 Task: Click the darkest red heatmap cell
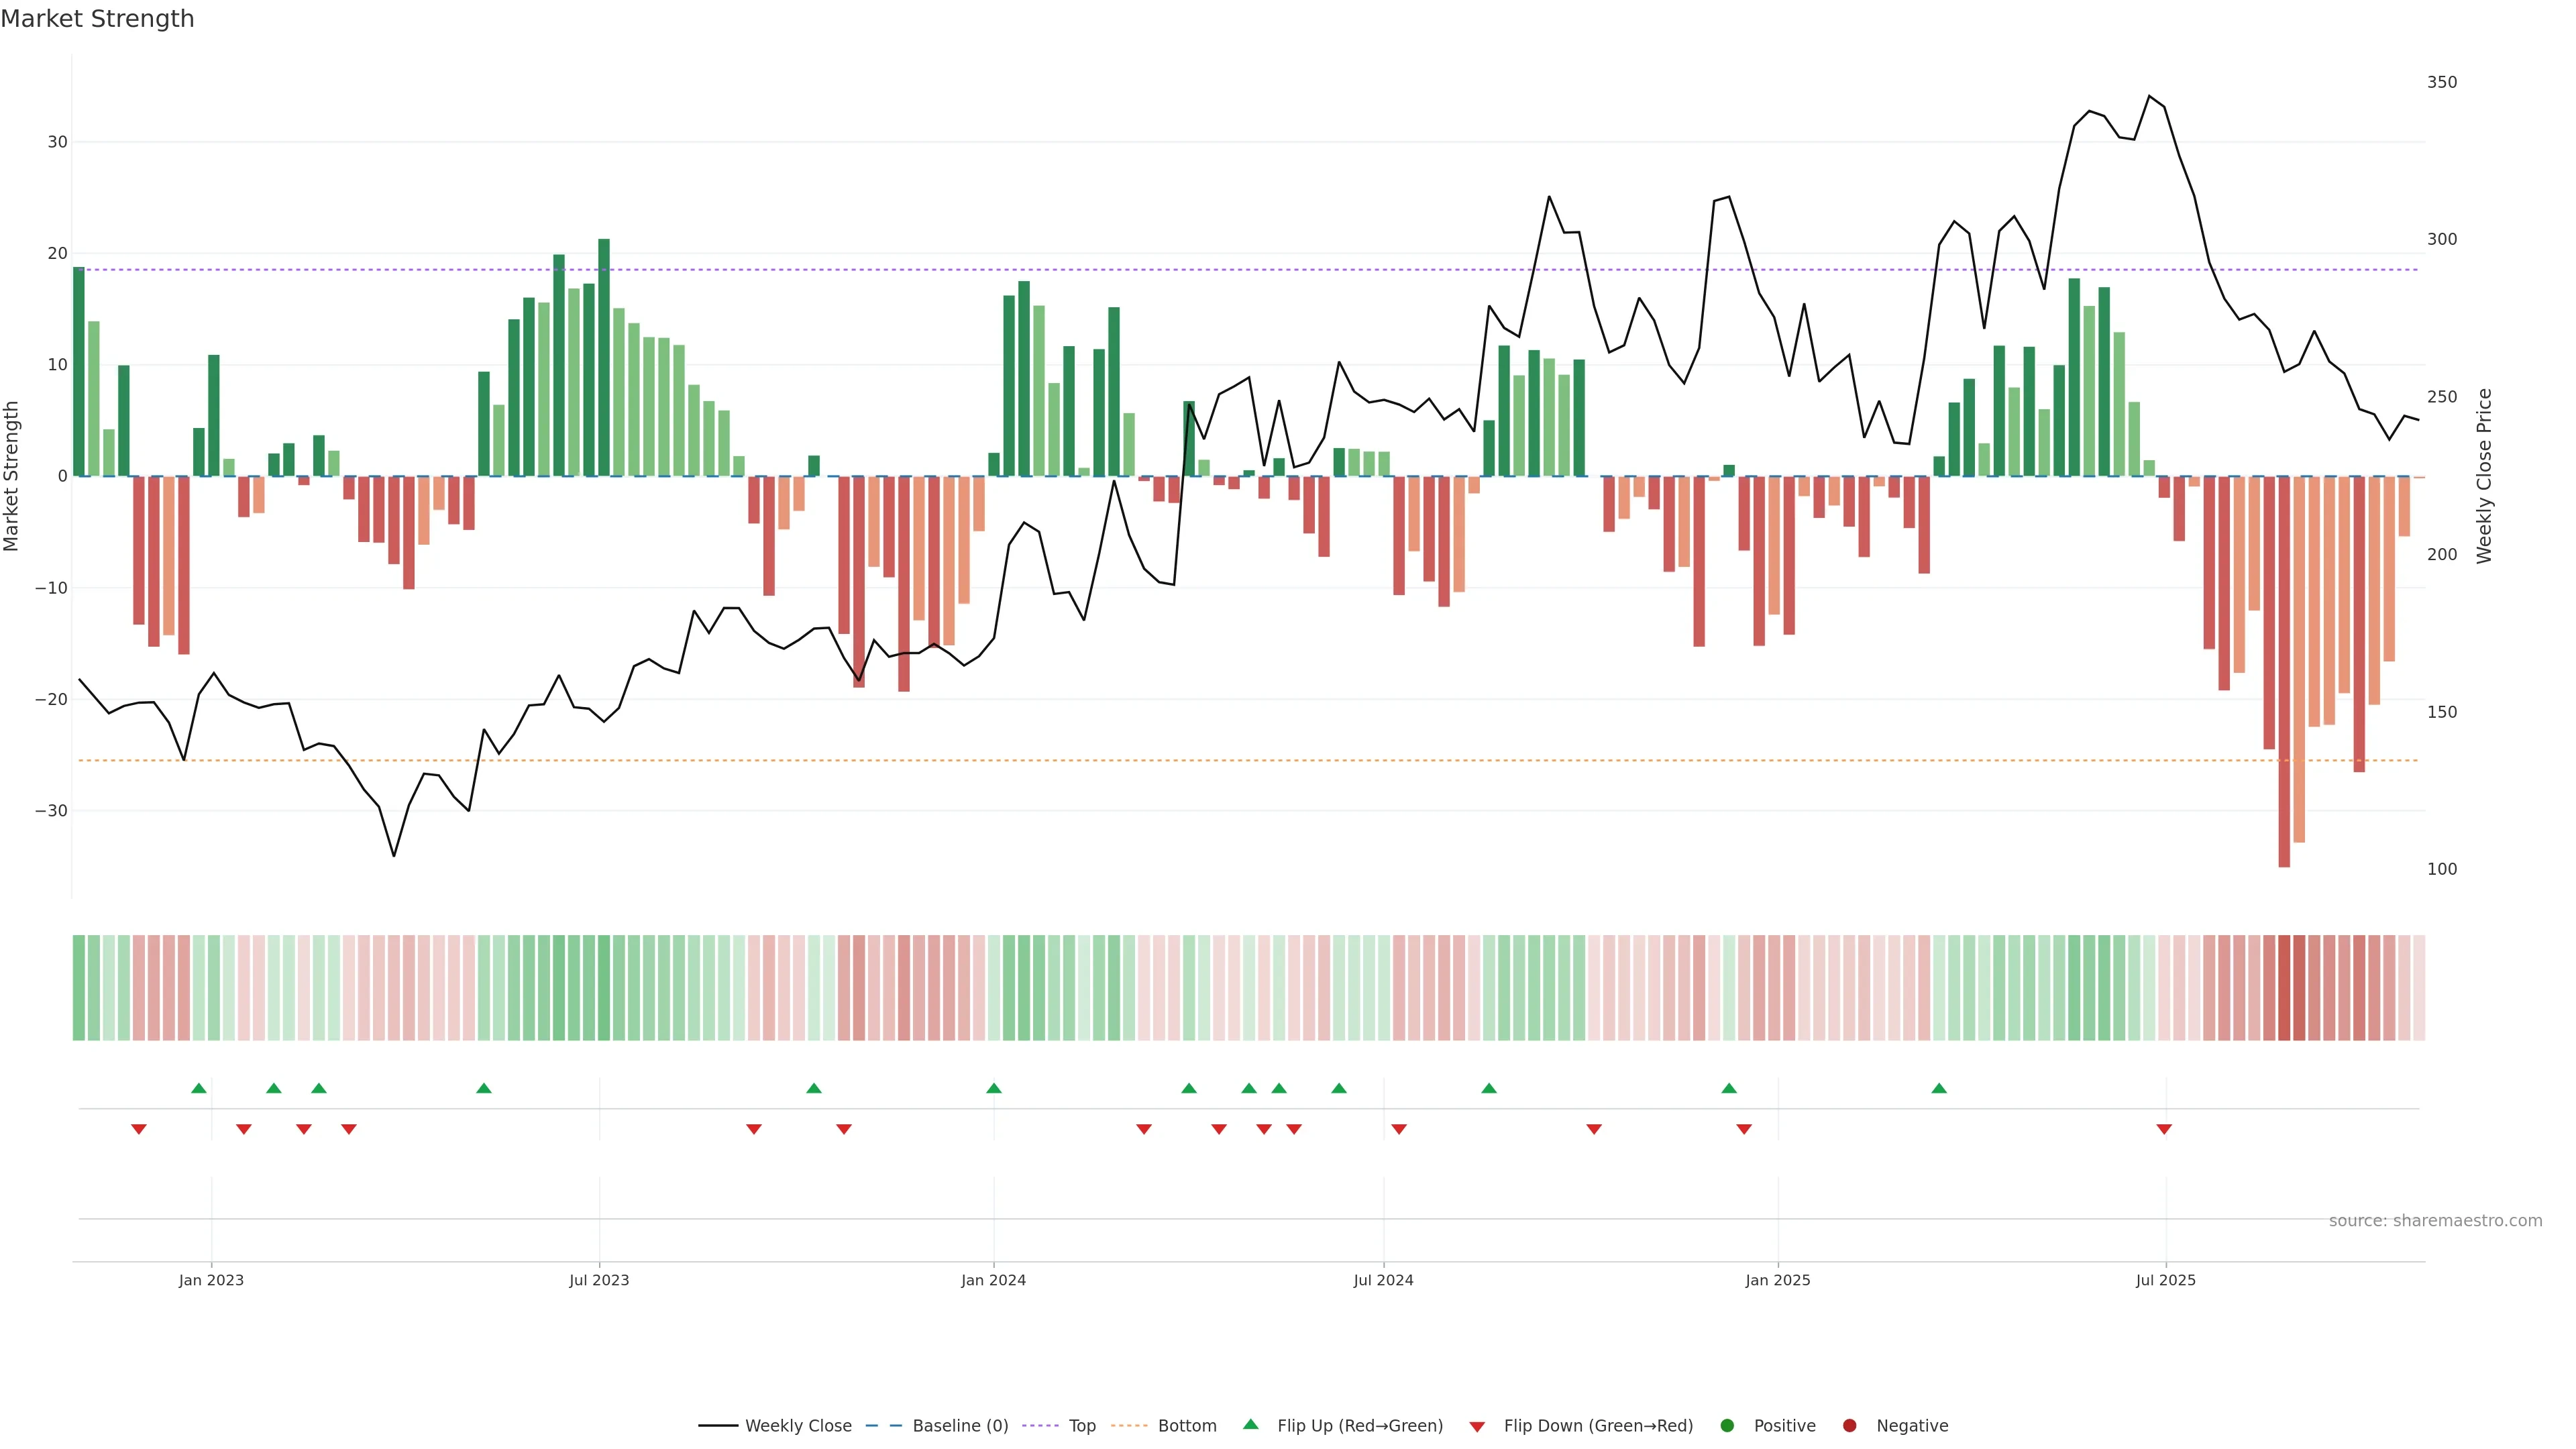coord(2284,987)
